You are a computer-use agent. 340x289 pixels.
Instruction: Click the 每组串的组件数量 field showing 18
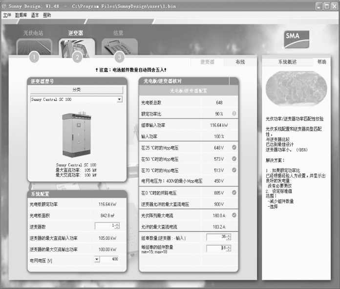(x=218, y=248)
